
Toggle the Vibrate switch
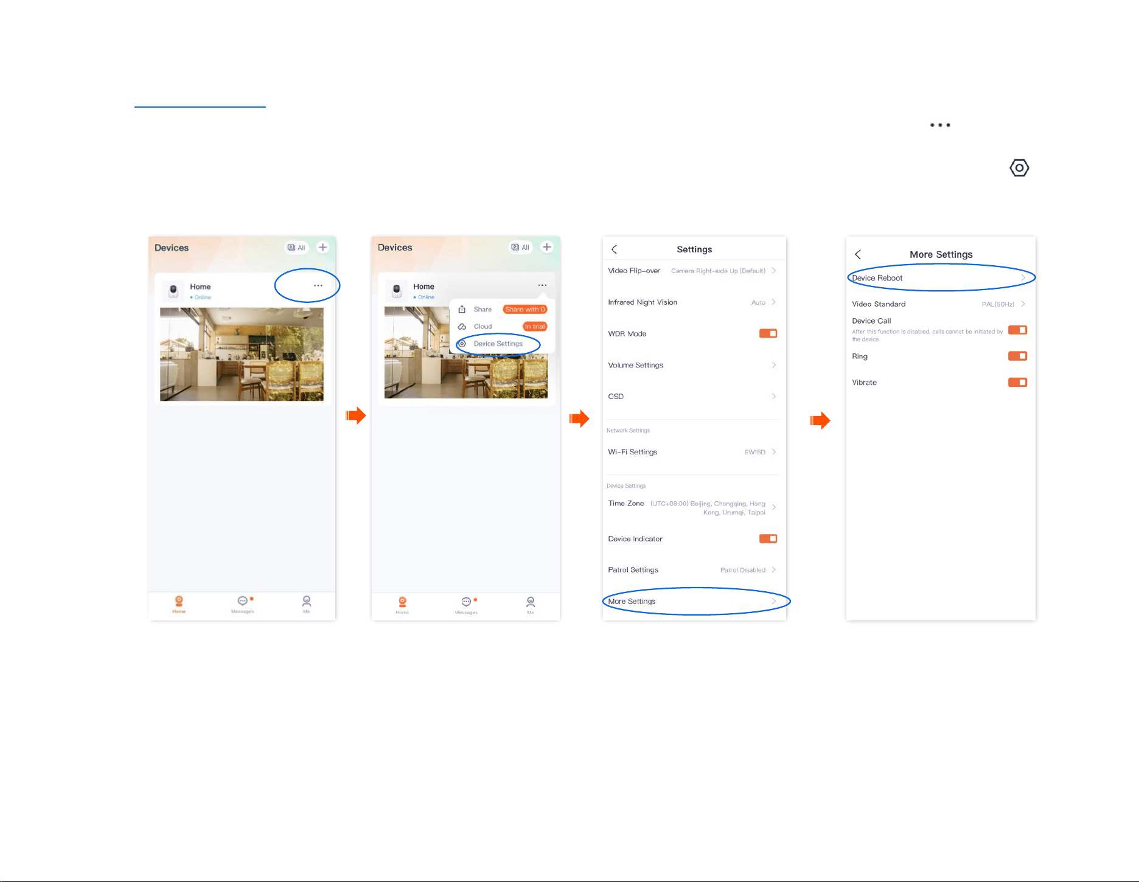click(x=1017, y=383)
